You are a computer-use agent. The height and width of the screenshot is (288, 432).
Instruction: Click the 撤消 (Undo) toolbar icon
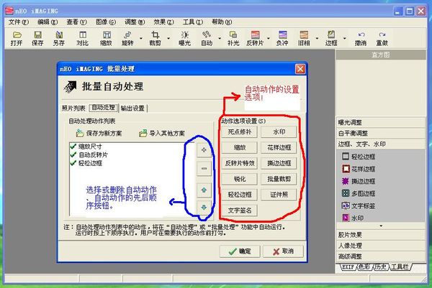pos(360,37)
